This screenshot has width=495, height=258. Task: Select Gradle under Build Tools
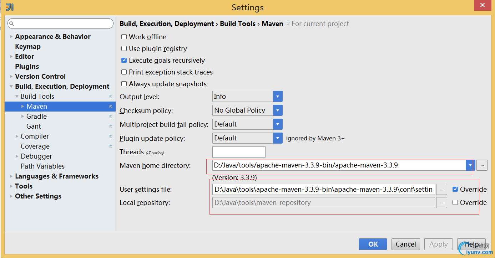36,117
